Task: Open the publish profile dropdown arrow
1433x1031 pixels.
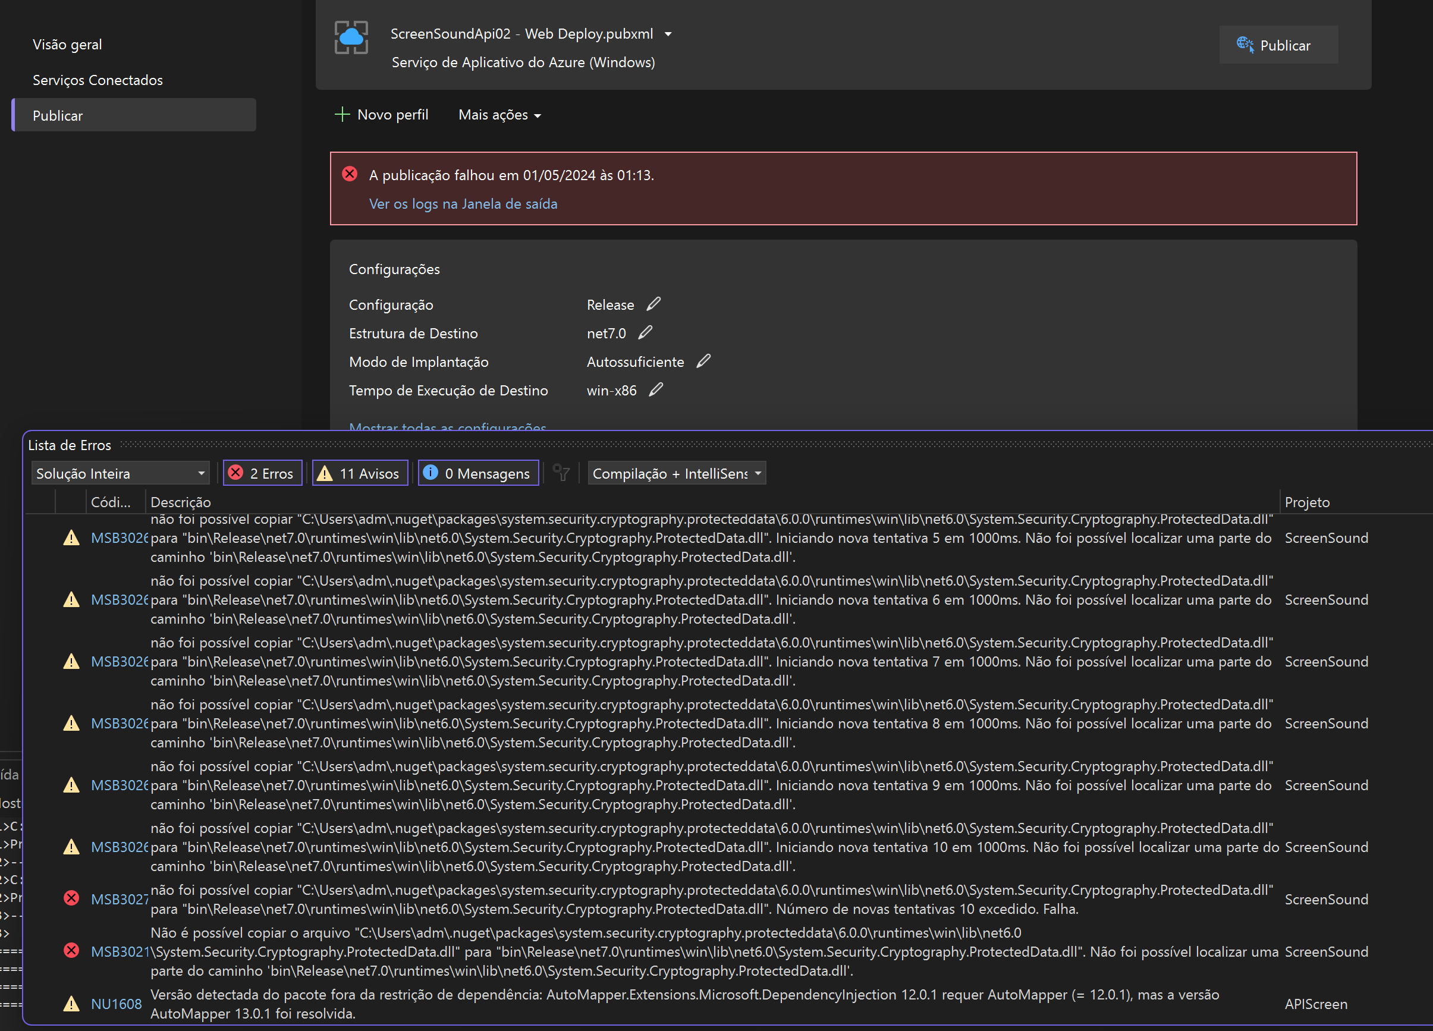Action: 668,34
